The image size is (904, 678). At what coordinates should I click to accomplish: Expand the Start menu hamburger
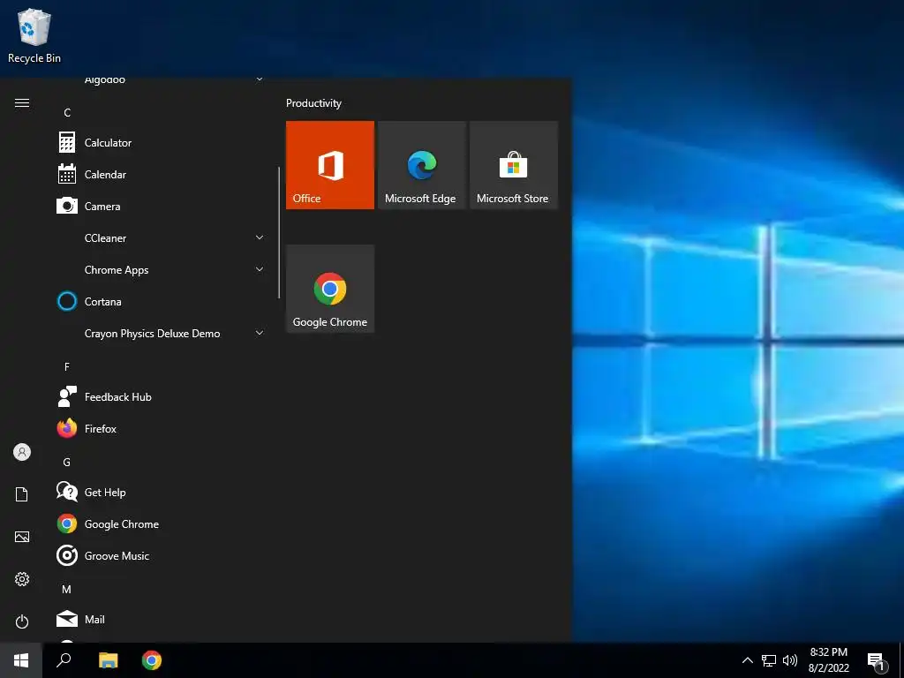tap(22, 102)
